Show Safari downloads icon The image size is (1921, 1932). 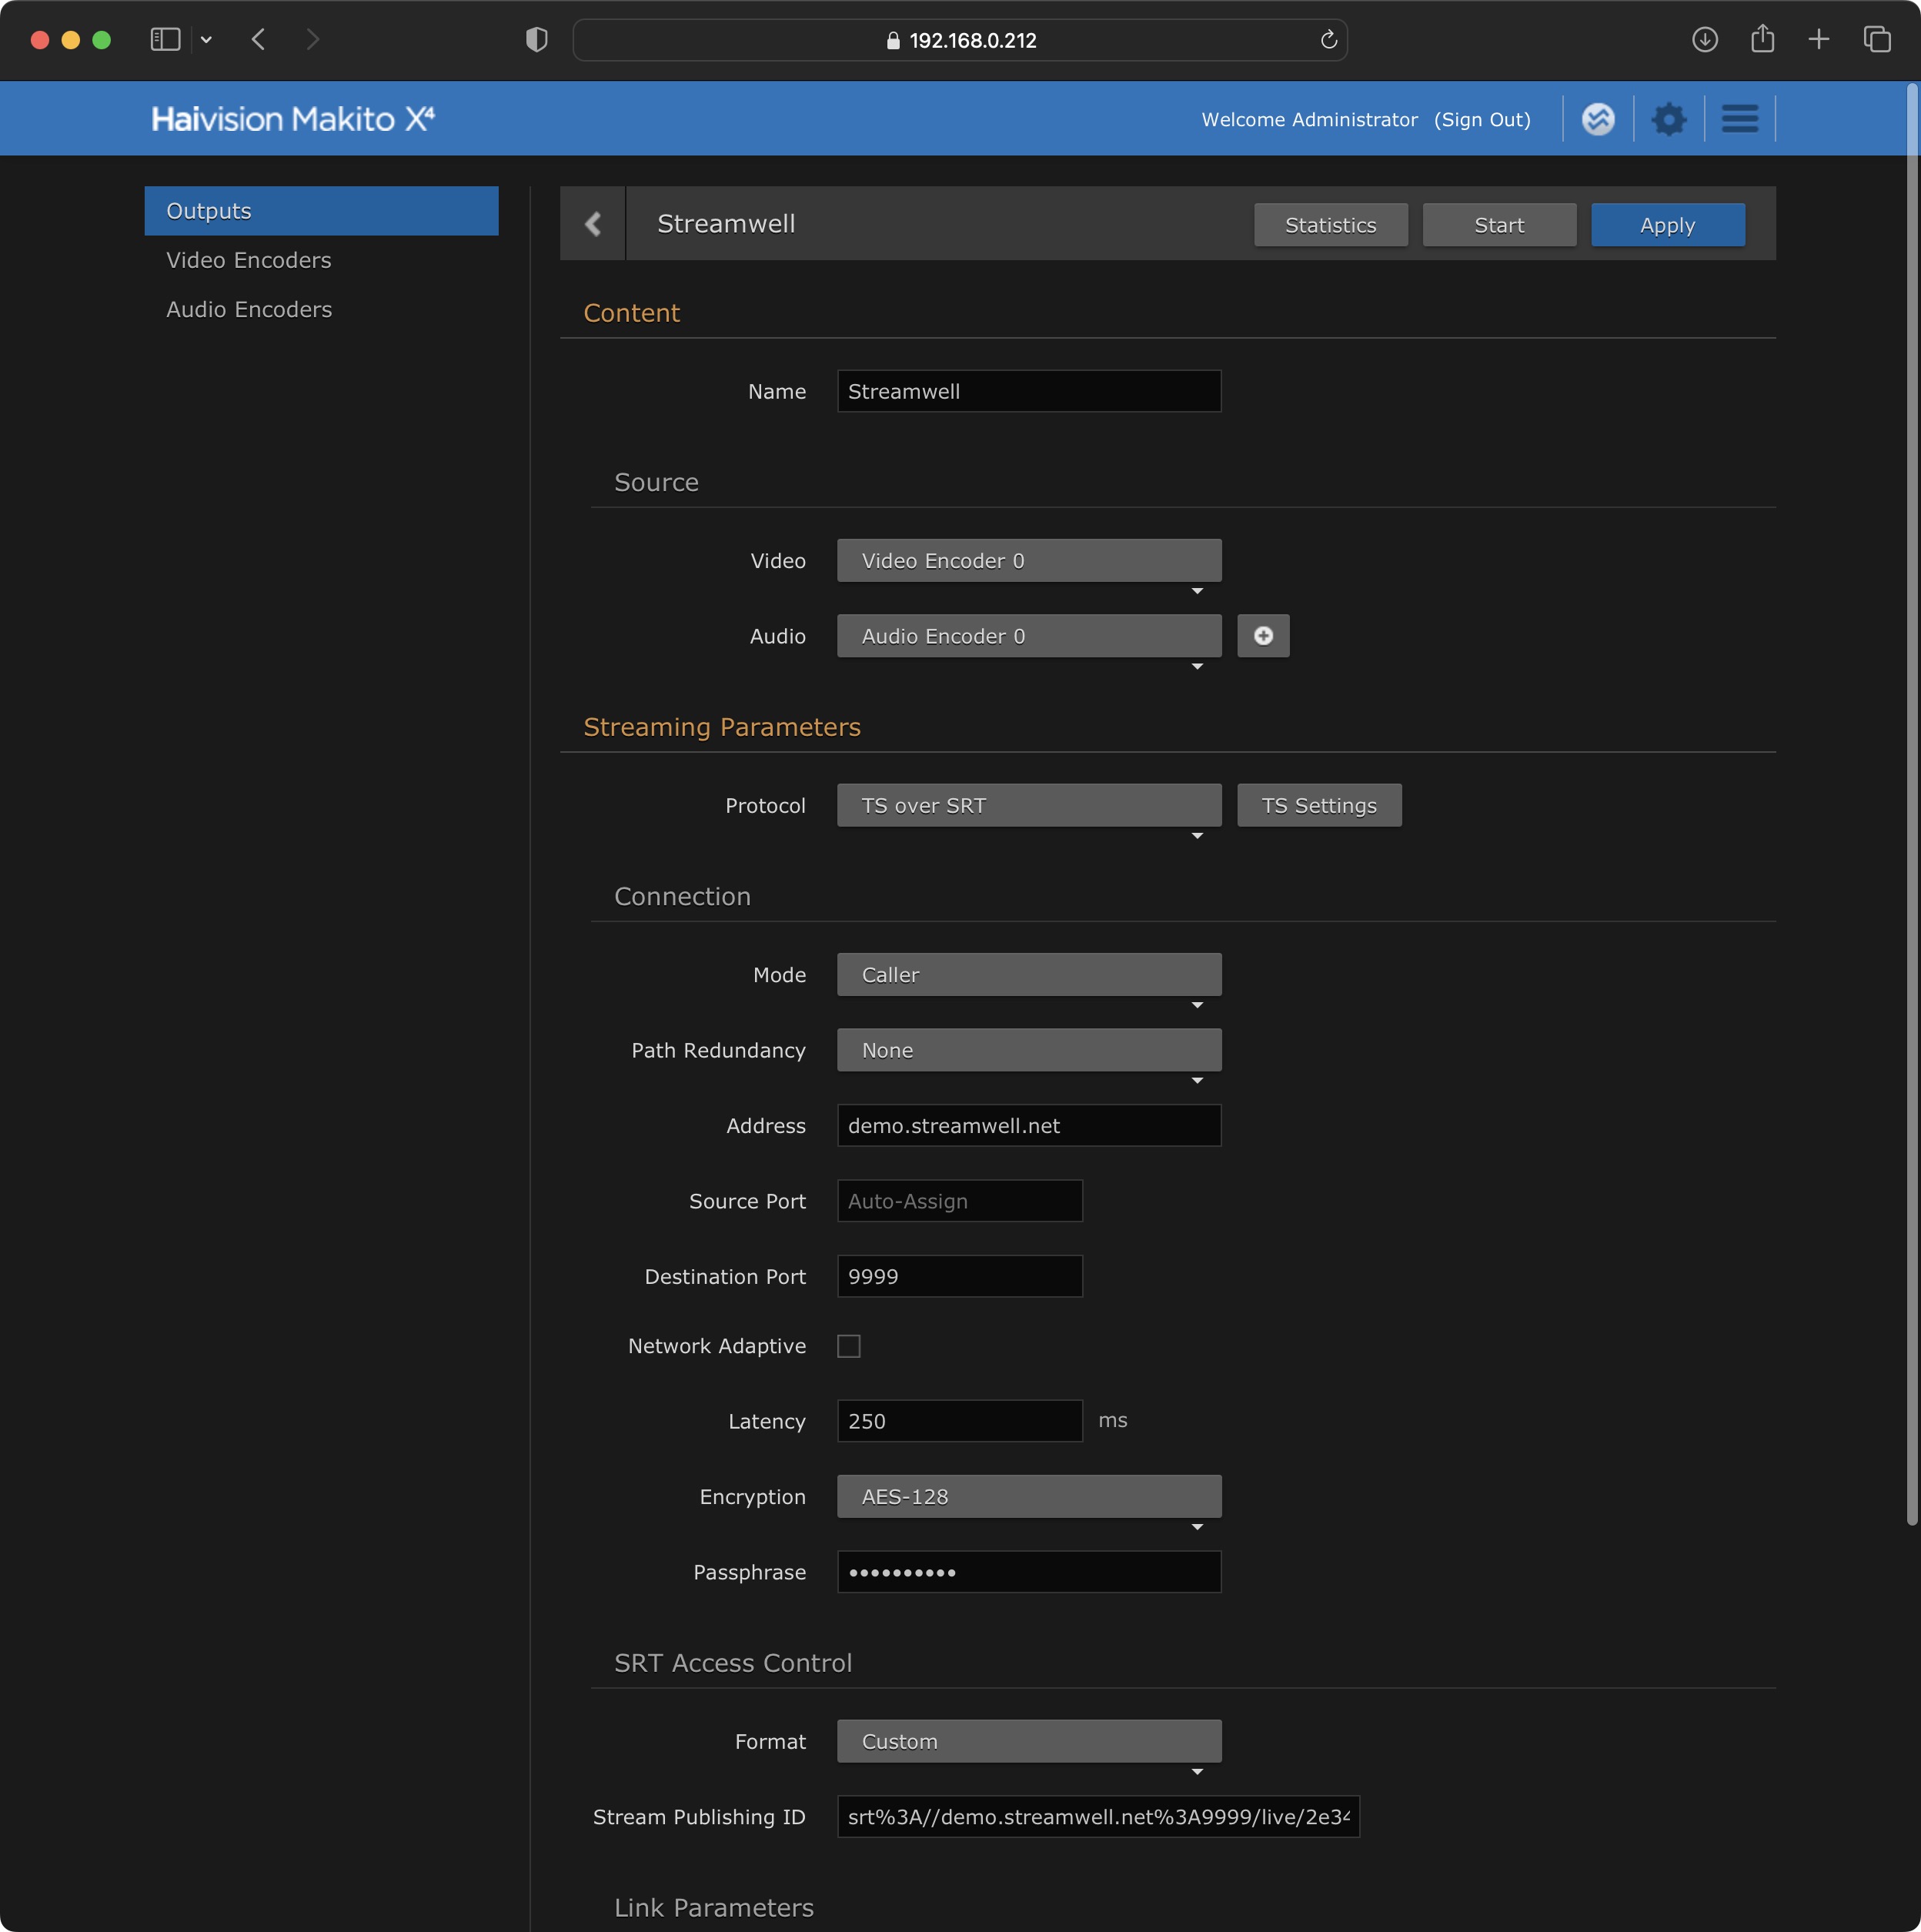point(1705,40)
